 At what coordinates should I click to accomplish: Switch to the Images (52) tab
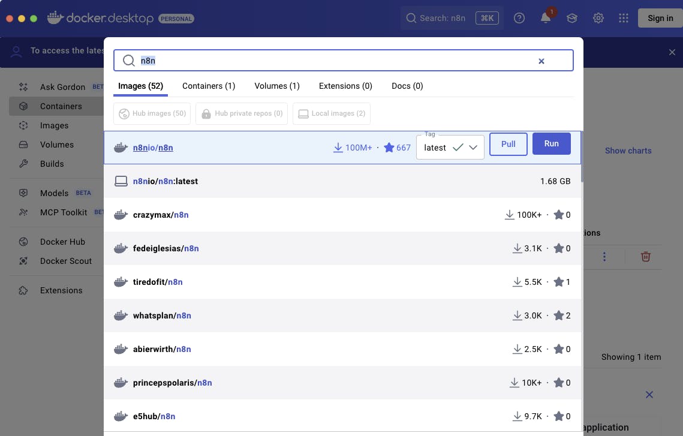coord(140,86)
